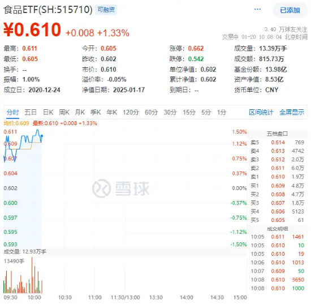This screenshot has width=311, height=304.
Task: Open the 5分 chart tab
Action: [206, 112]
